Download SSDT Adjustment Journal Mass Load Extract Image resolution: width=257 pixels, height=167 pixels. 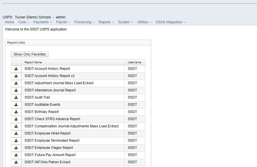coord(16,83)
